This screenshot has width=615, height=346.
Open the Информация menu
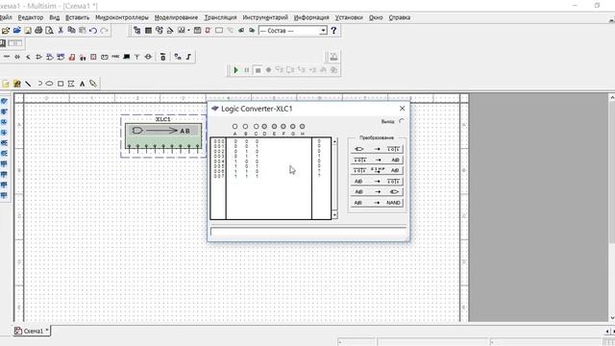tap(311, 17)
